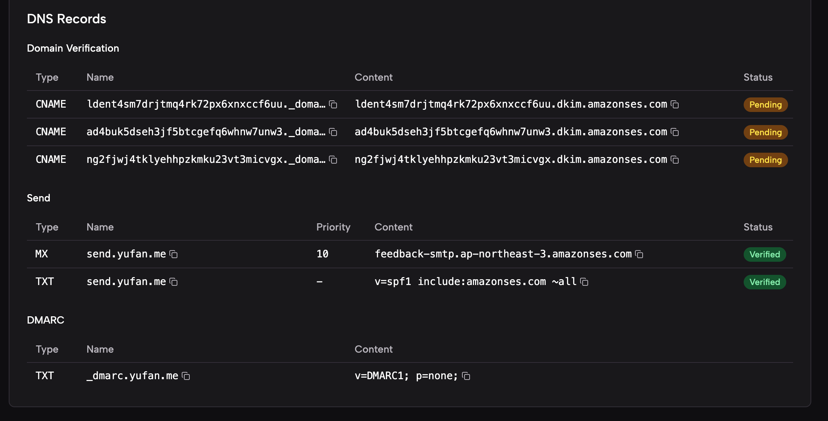This screenshot has width=828, height=421.
Task: Click the Verified badge of MX record
Action: 765,254
